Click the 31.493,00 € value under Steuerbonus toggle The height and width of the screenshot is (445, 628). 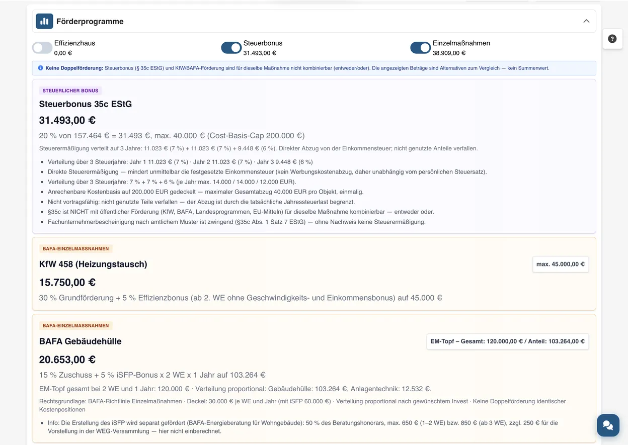(260, 53)
